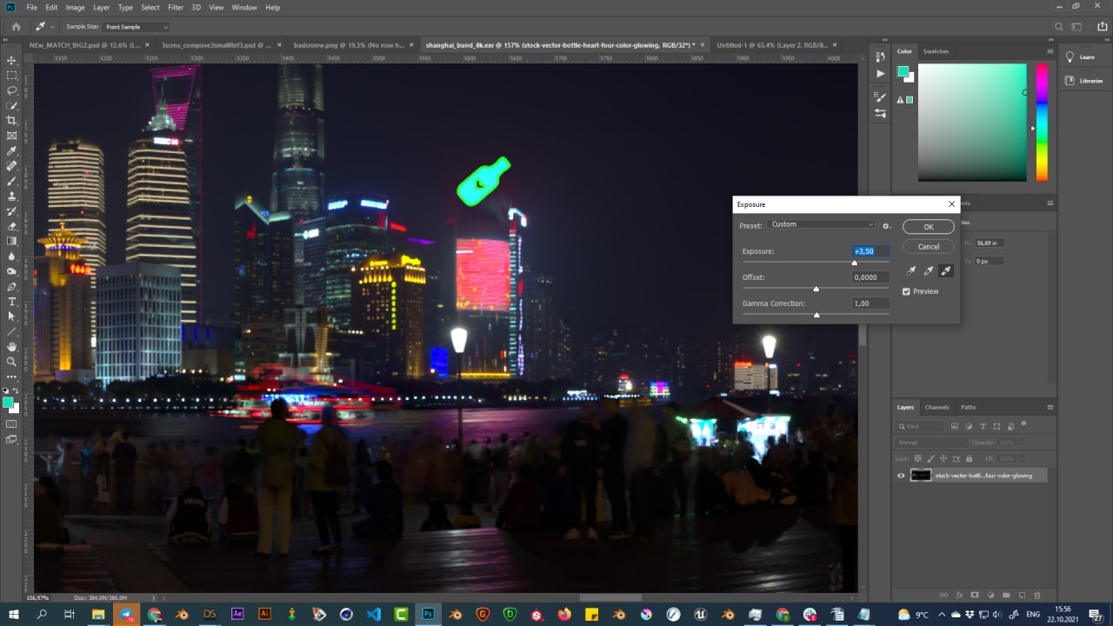The image size is (1113, 626).
Task: Hide the stock-vector-bottle layer via eye icon
Action: tap(901, 476)
